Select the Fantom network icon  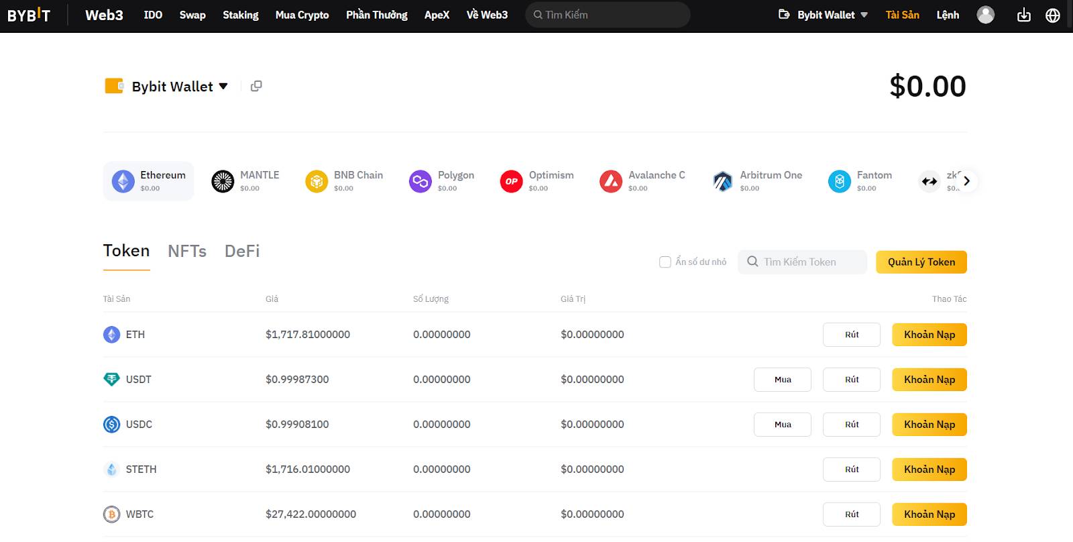tap(839, 181)
